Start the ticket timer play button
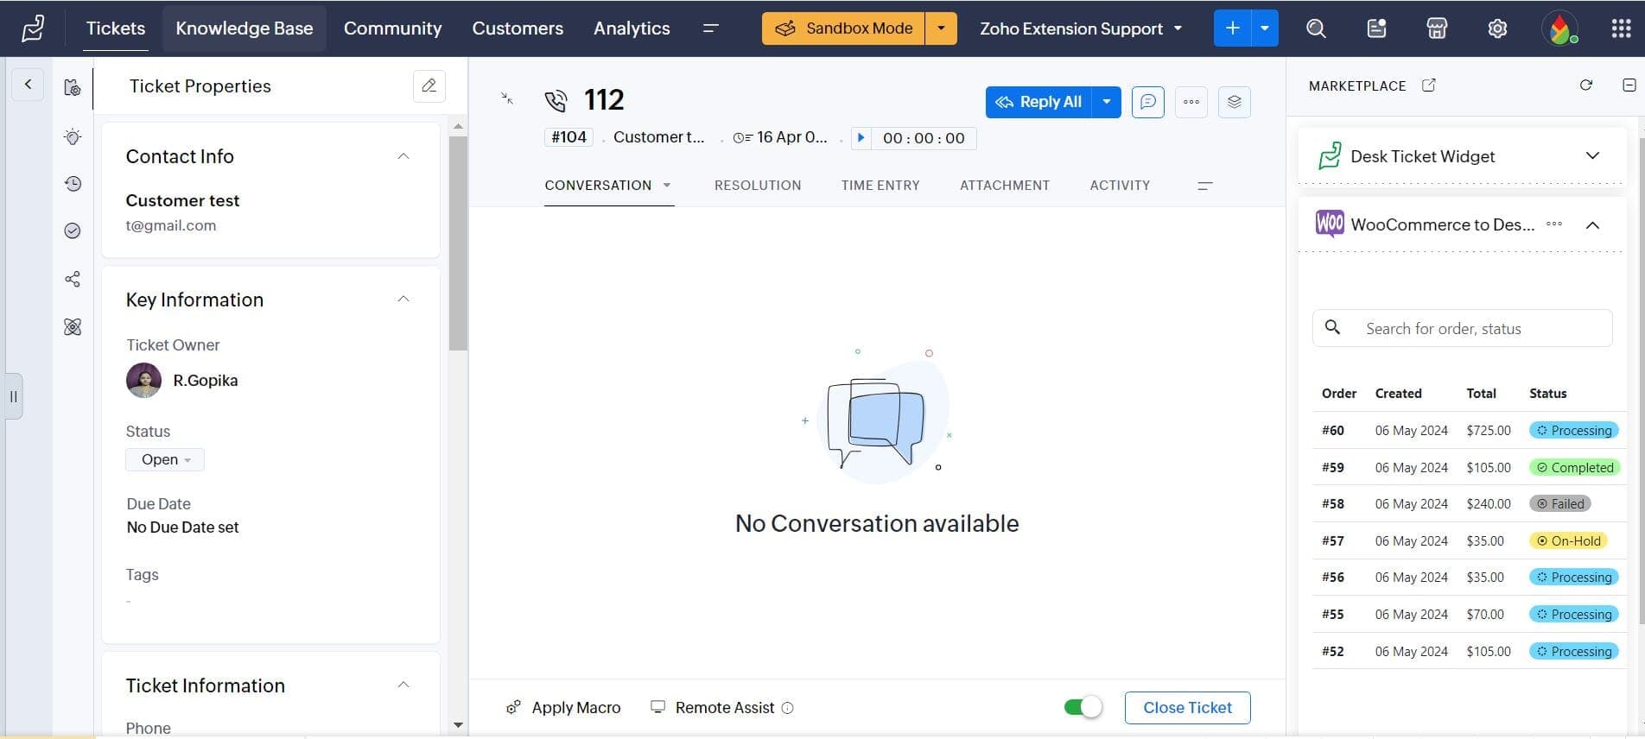The height and width of the screenshot is (739, 1645). tap(861, 138)
